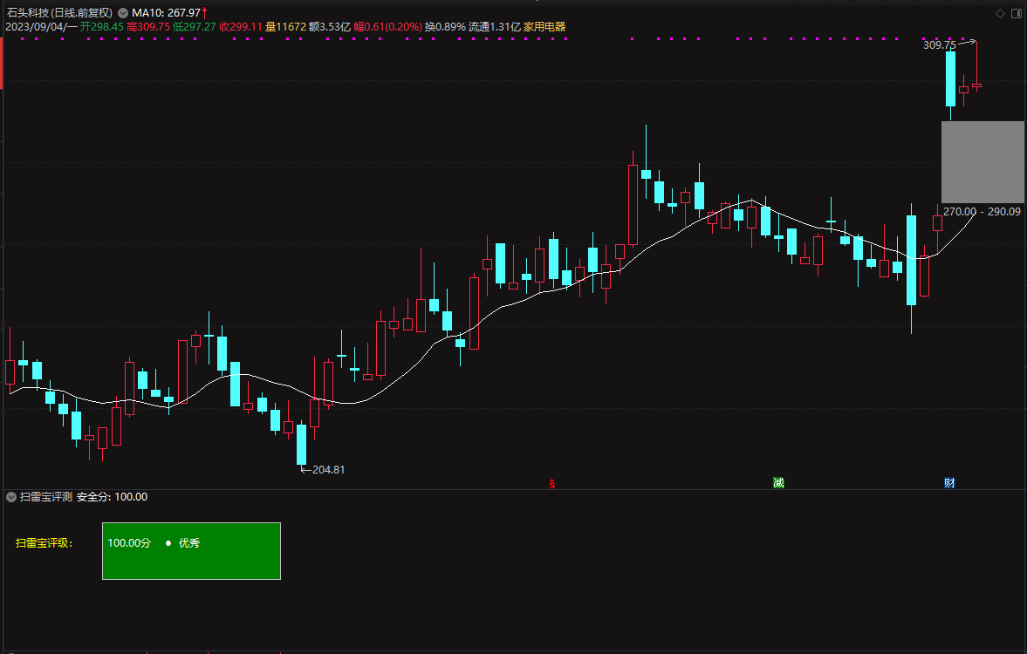Click the 扫雷宝评测 indicator name
Image resolution: width=1027 pixels, height=654 pixels.
tap(46, 497)
